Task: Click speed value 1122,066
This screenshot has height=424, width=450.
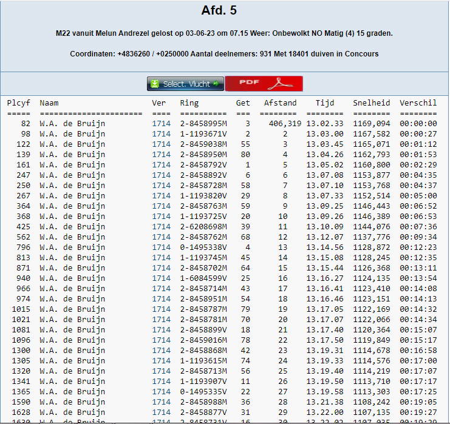Action: click(372, 320)
